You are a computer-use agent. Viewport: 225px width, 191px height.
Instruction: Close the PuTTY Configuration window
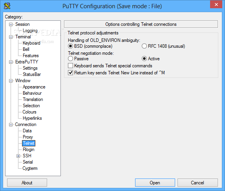tap(216, 4)
